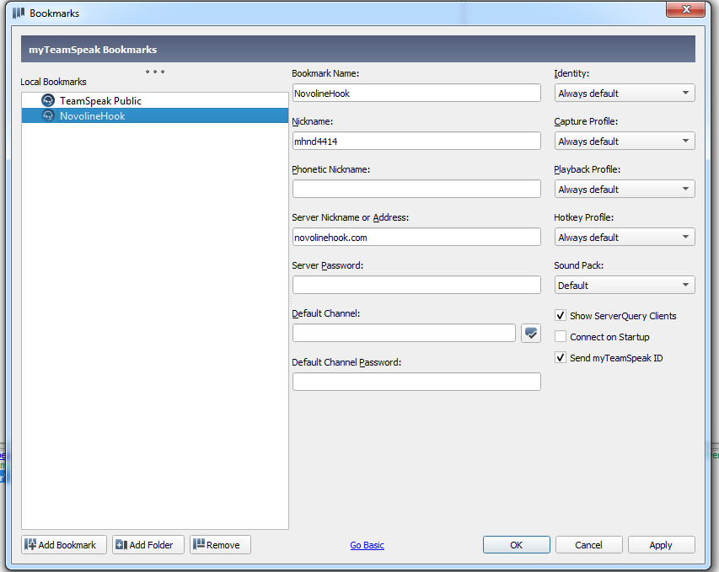
Task: Remove the selected bookmark
Action: (220, 544)
